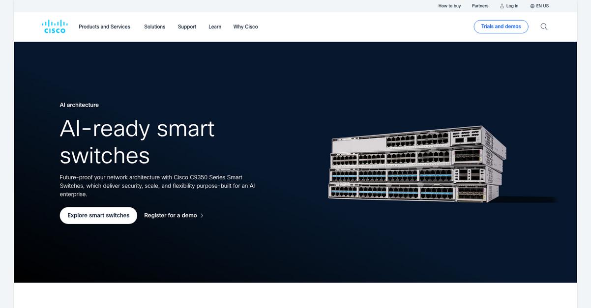This screenshot has height=308, width=591.
Task: Click the Trials and demos button
Action: pyautogui.click(x=501, y=27)
